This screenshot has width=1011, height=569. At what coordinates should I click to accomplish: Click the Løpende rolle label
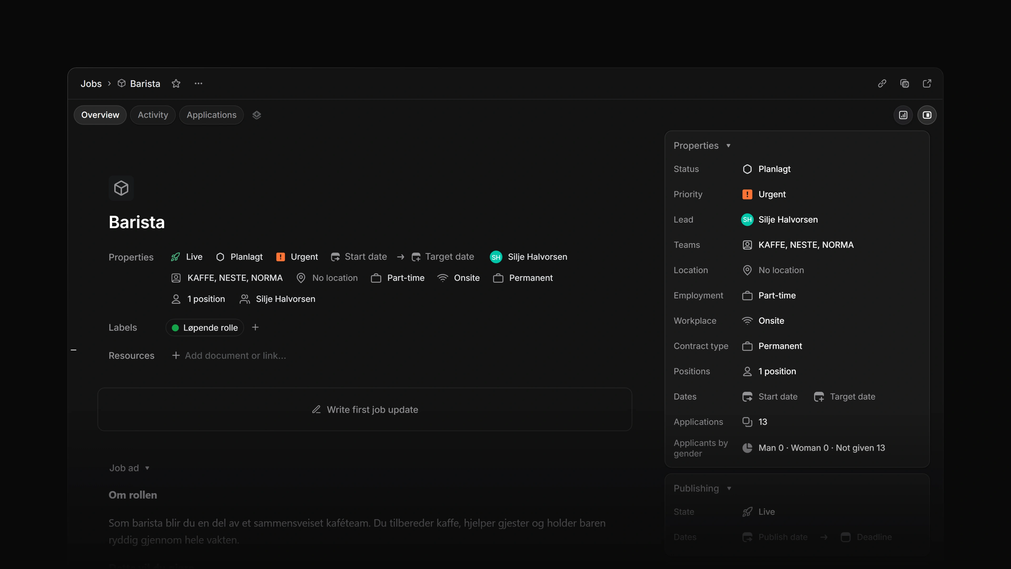[x=205, y=327]
